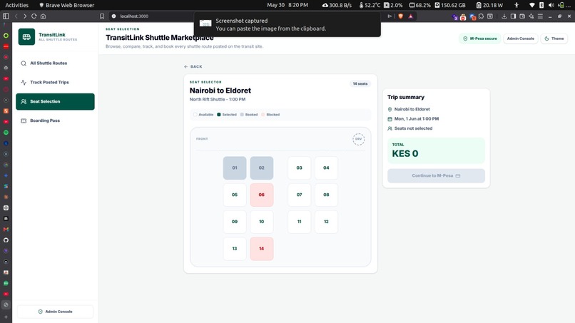Click the TransitLink bus logo icon

pyautogui.click(x=26, y=36)
